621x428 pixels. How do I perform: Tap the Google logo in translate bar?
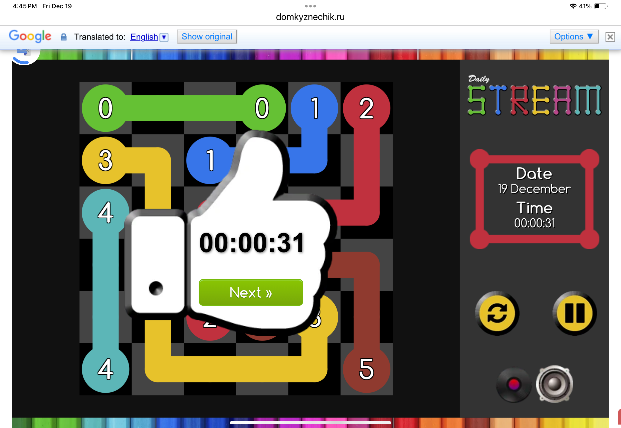(30, 36)
